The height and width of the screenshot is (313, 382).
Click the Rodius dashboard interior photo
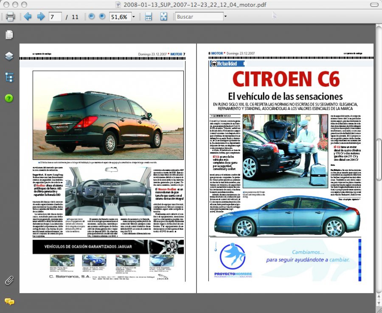pos(108,191)
